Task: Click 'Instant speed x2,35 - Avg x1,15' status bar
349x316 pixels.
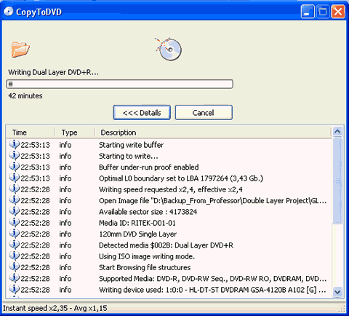Action: click(x=55, y=308)
